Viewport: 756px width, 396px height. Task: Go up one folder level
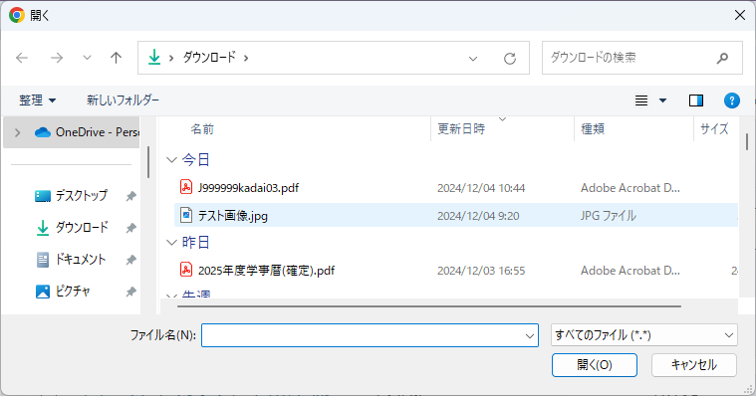116,58
